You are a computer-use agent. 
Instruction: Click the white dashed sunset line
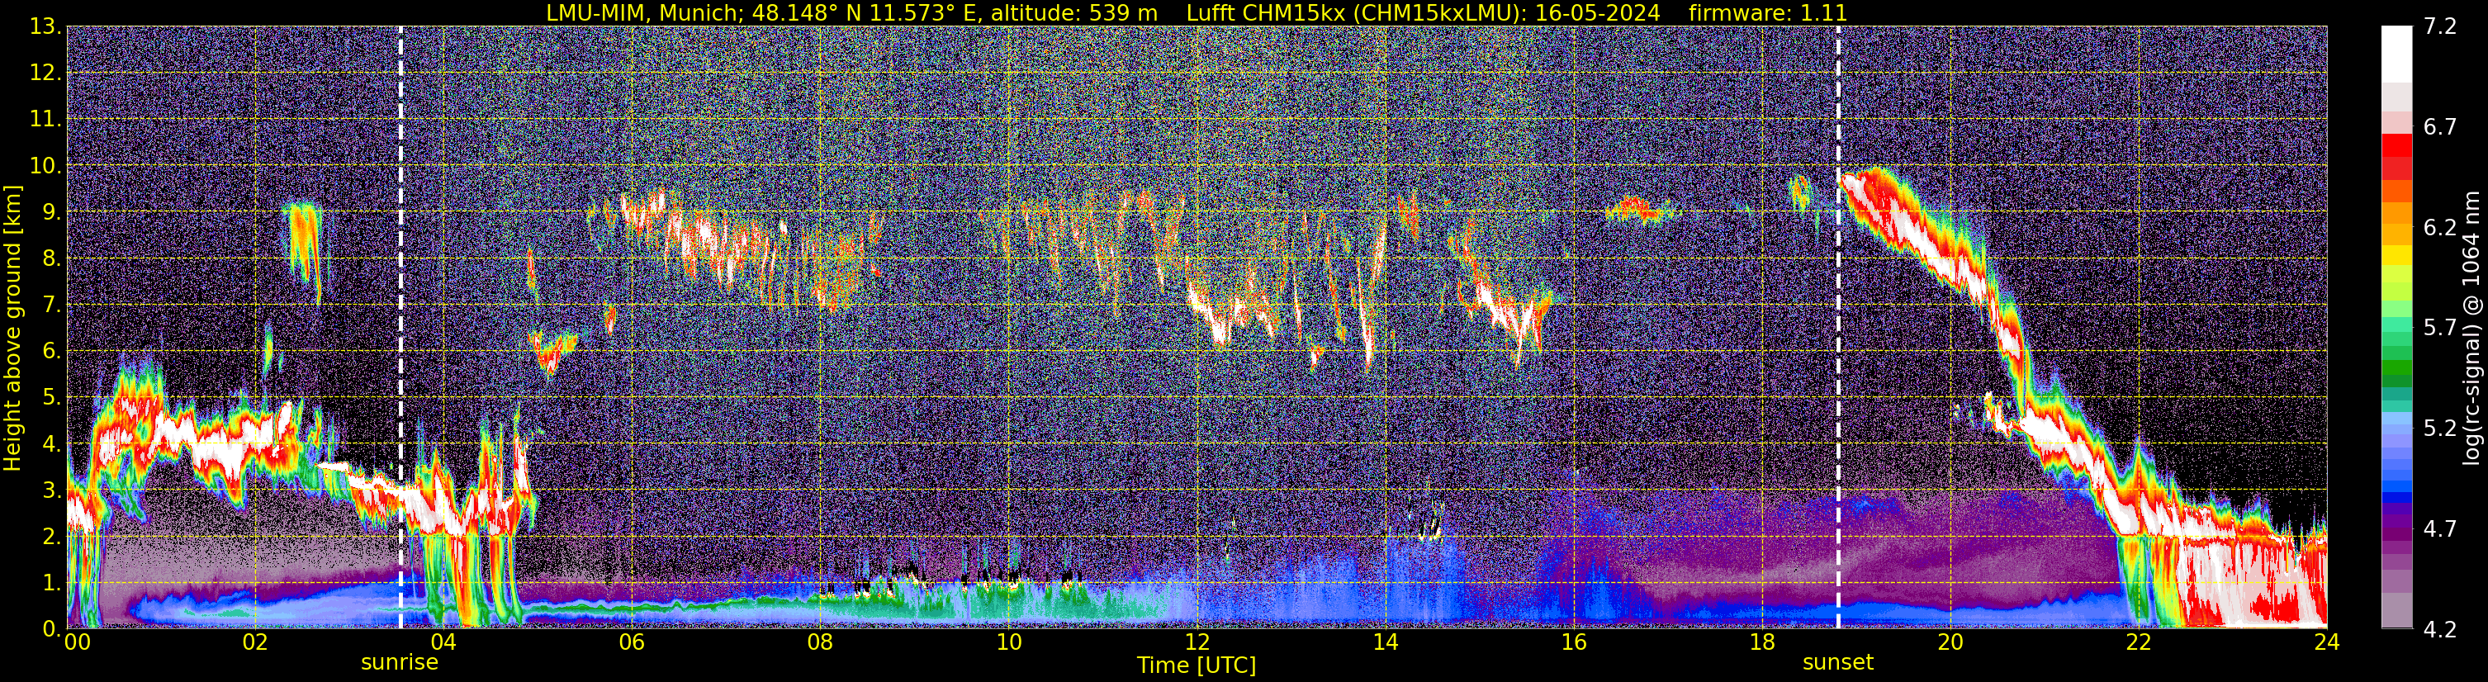[x=1838, y=328]
